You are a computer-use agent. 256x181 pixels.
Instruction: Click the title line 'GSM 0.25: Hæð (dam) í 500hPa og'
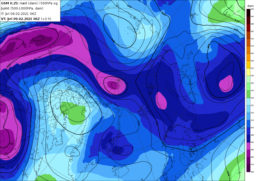[29, 3]
